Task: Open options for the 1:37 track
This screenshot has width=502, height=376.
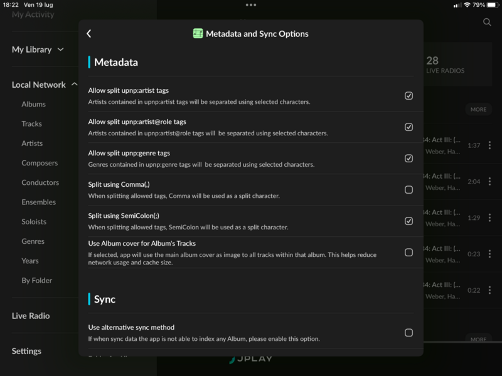Action: point(489,145)
